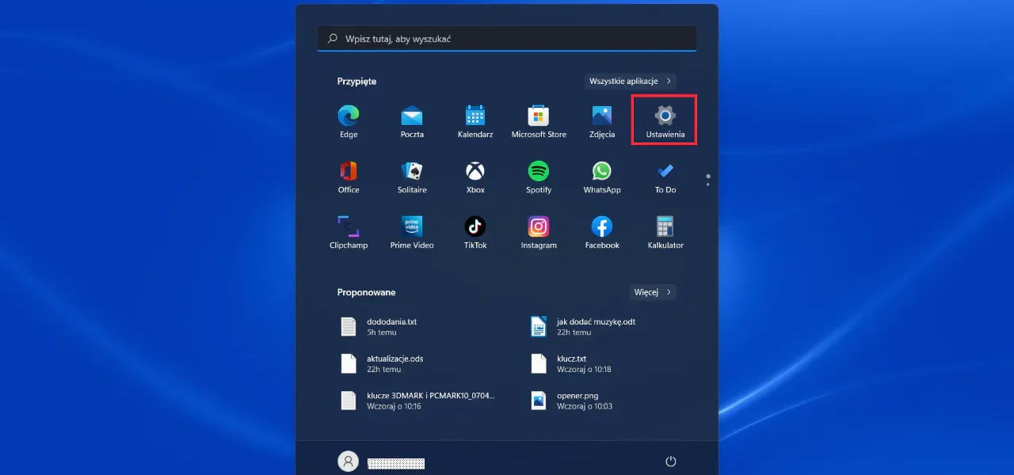Screen dimensions: 1014x475
Task: Click the search input field
Action: [x=507, y=38]
